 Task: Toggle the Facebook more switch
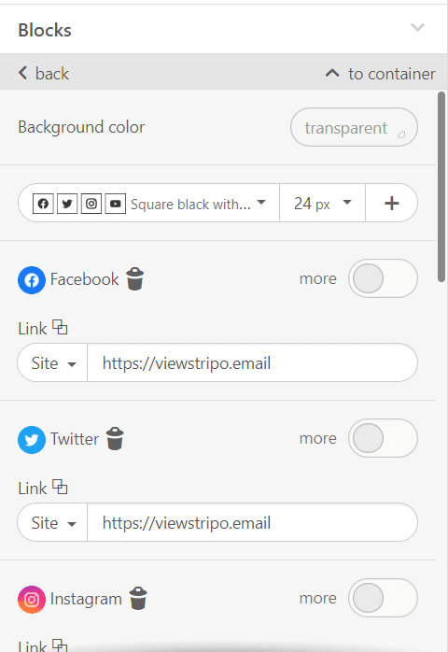coord(383,278)
